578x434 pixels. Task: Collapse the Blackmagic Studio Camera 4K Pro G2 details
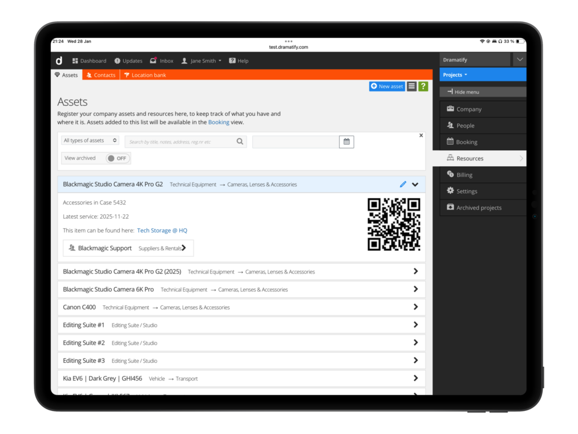[x=415, y=184]
